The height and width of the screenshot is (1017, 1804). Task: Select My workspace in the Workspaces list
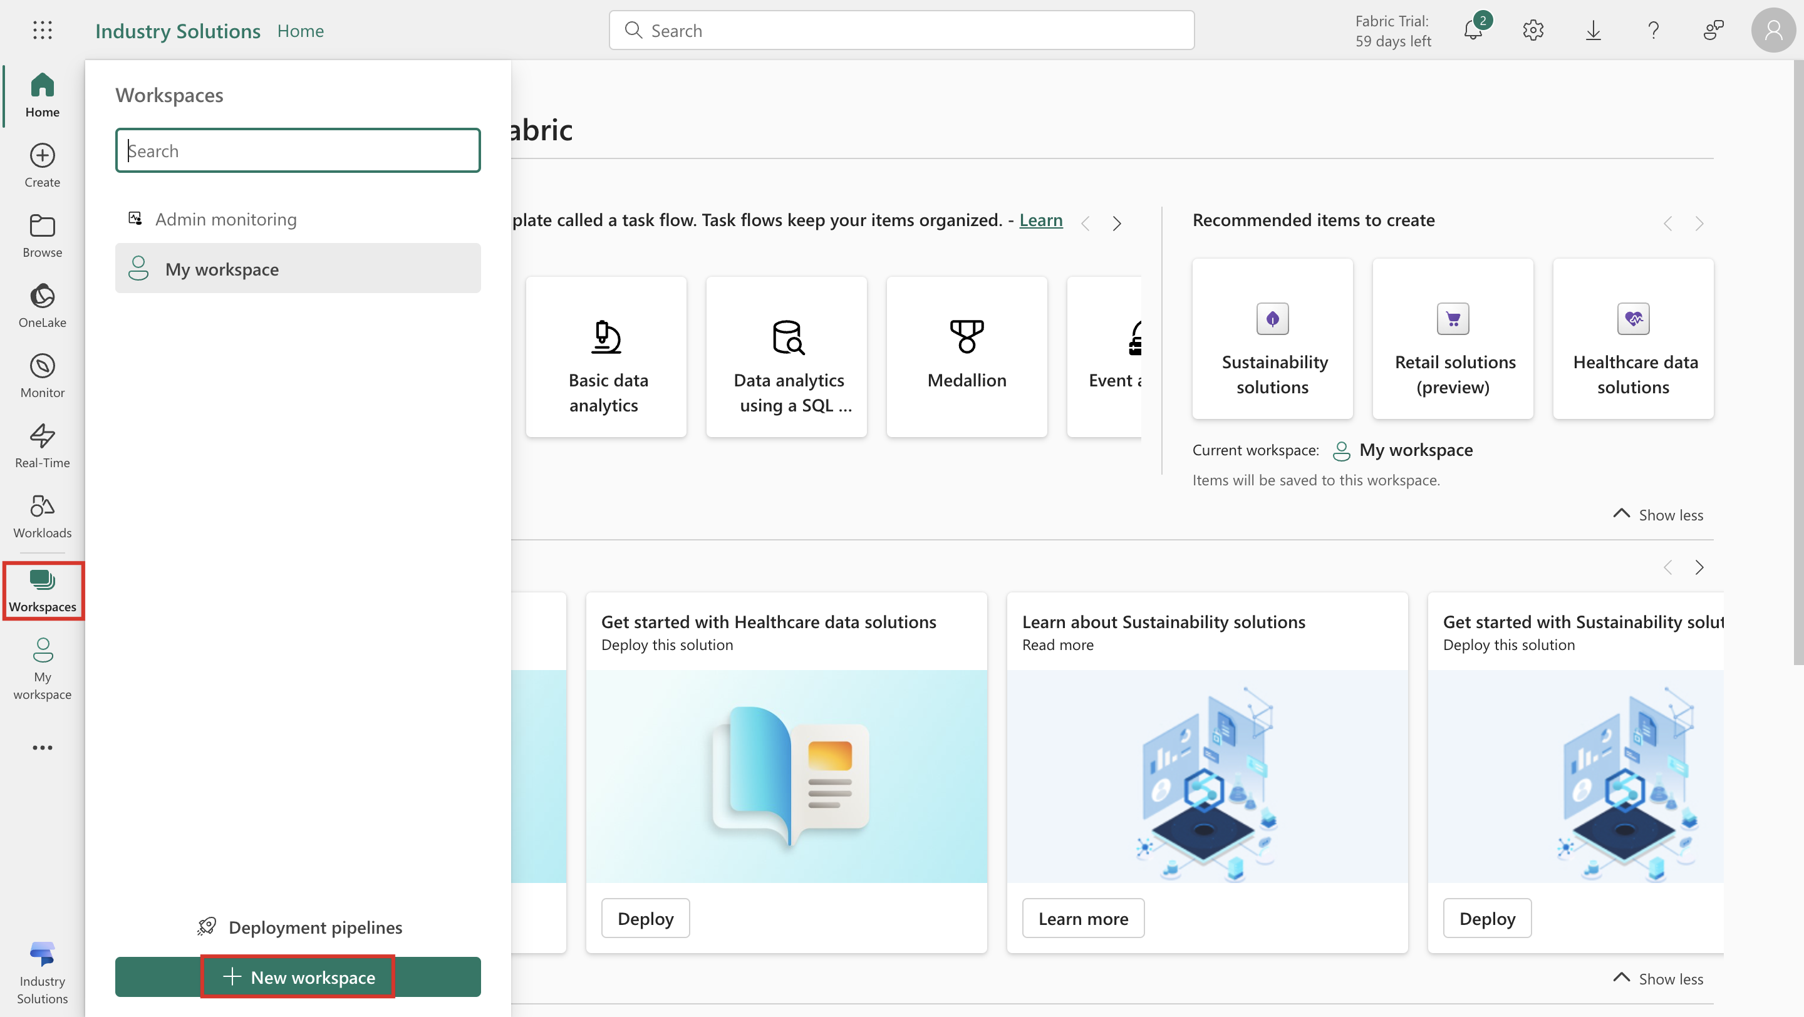click(x=298, y=269)
